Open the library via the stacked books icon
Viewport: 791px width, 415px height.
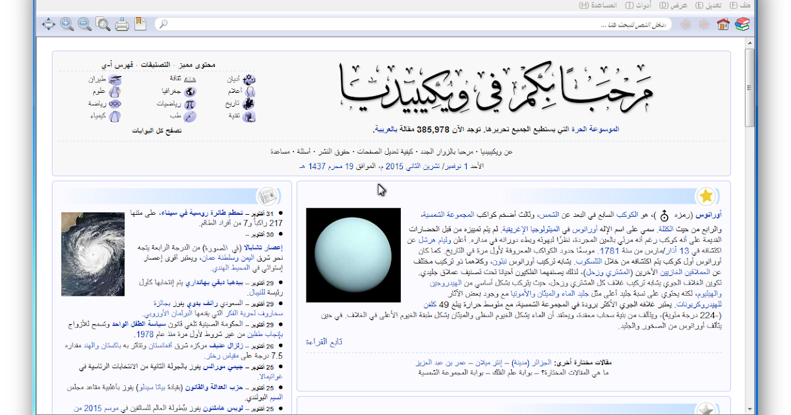(742, 24)
